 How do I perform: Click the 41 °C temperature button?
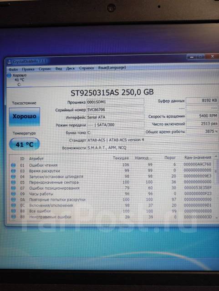pos(24,144)
